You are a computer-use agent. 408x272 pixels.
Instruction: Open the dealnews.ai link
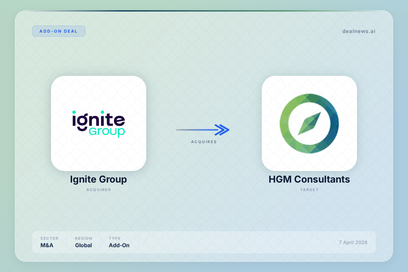pyautogui.click(x=359, y=31)
